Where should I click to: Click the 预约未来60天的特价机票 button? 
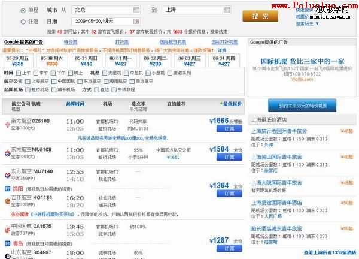click(x=302, y=106)
